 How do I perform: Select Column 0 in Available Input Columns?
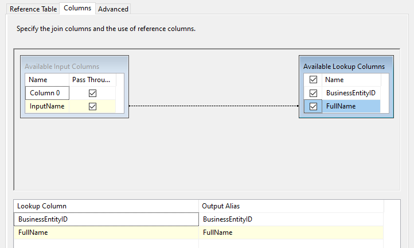coord(47,93)
